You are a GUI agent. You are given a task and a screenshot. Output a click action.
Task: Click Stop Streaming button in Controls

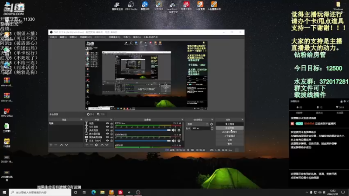point(229,124)
